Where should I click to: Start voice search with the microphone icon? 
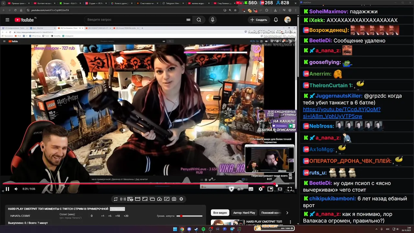(212, 20)
